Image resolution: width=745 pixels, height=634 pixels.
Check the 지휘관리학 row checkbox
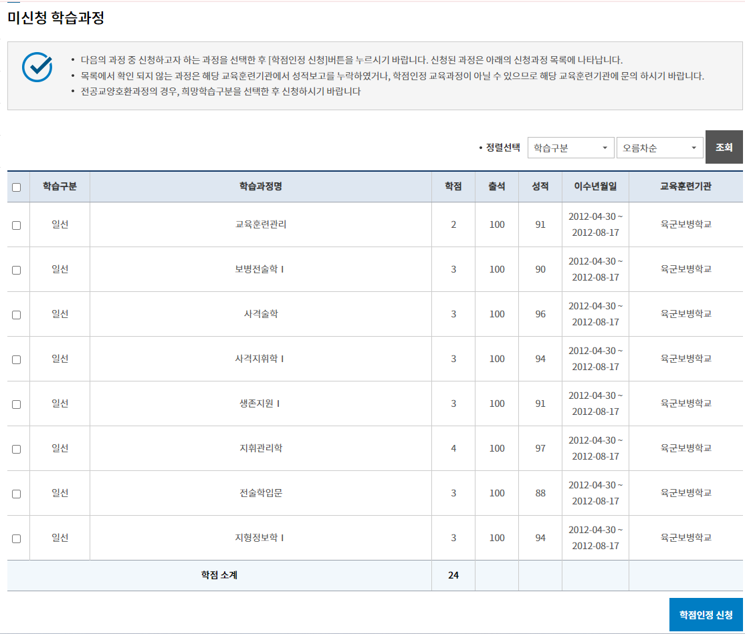pyautogui.click(x=17, y=449)
